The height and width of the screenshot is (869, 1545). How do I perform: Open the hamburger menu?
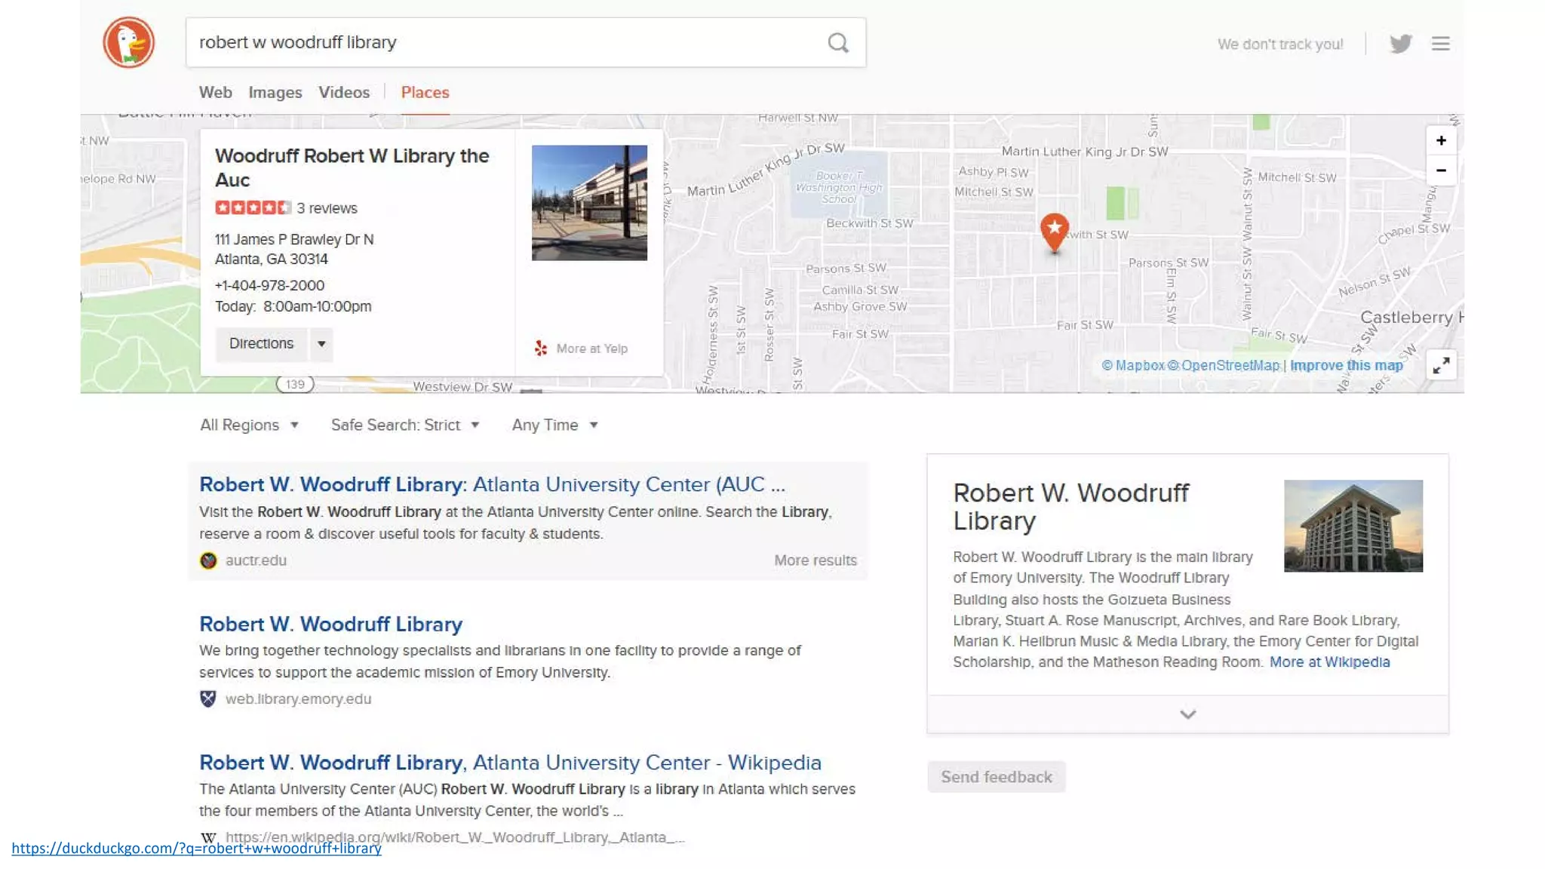[1441, 44]
